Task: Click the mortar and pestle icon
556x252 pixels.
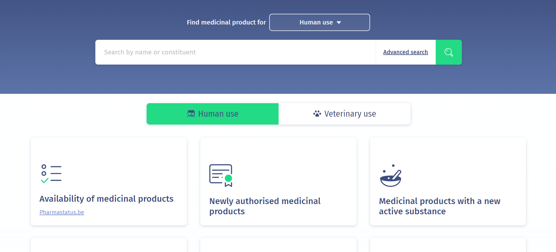Action: (391, 176)
